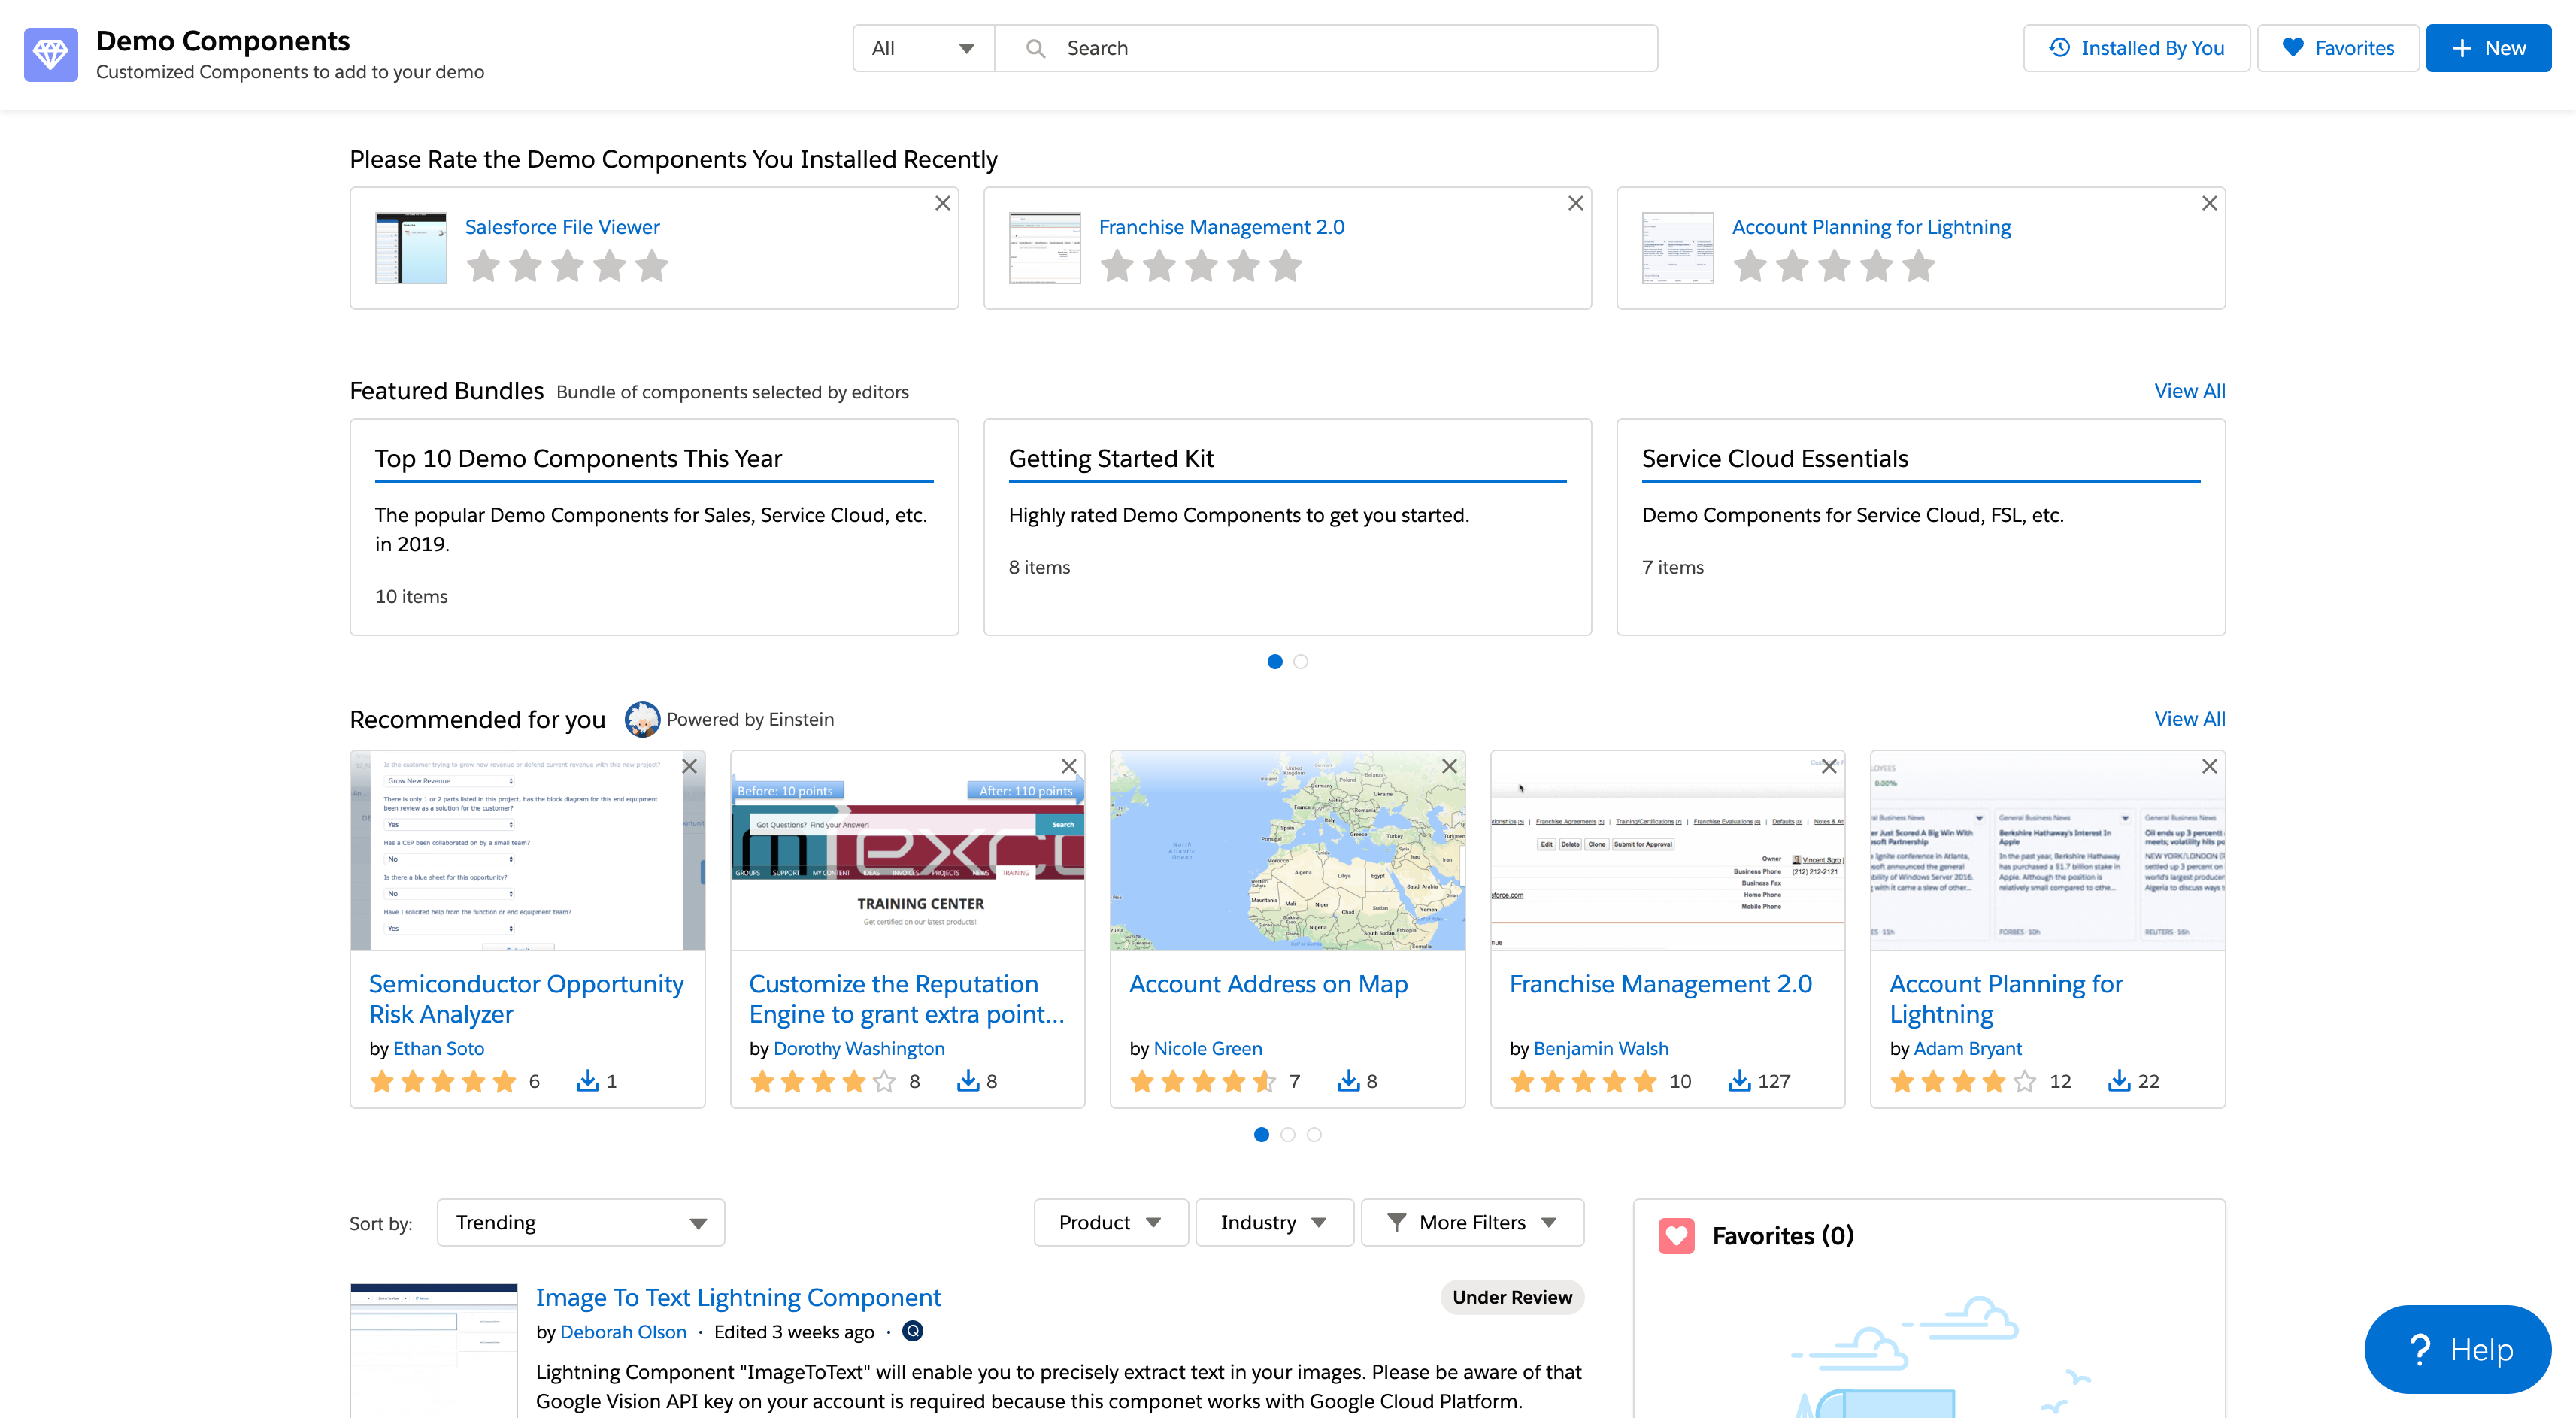2576x1418 pixels.
Task: Go to second Featured Bundles carousel page
Action: click(1301, 661)
